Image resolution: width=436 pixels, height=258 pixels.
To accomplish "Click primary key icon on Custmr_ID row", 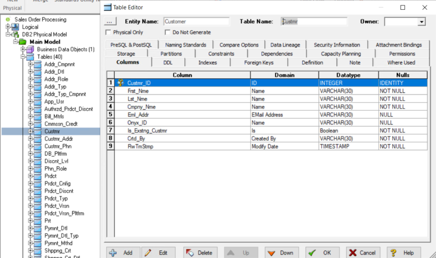I will click(120, 83).
